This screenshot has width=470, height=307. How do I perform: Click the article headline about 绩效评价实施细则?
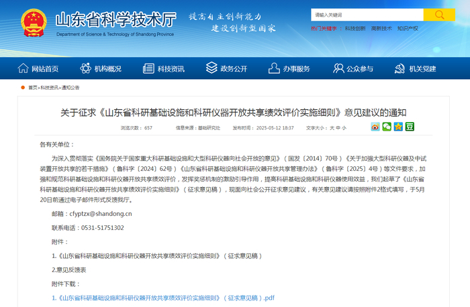tap(234, 113)
